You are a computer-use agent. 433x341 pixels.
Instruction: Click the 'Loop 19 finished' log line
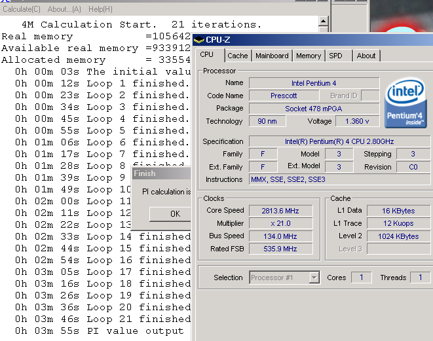click(x=103, y=295)
